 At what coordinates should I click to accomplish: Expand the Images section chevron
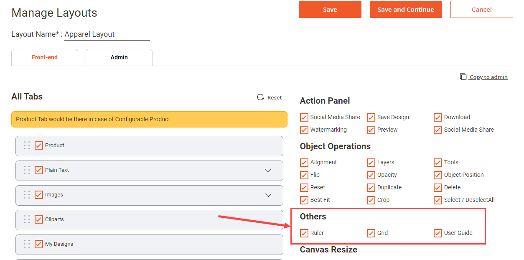tap(268, 195)
